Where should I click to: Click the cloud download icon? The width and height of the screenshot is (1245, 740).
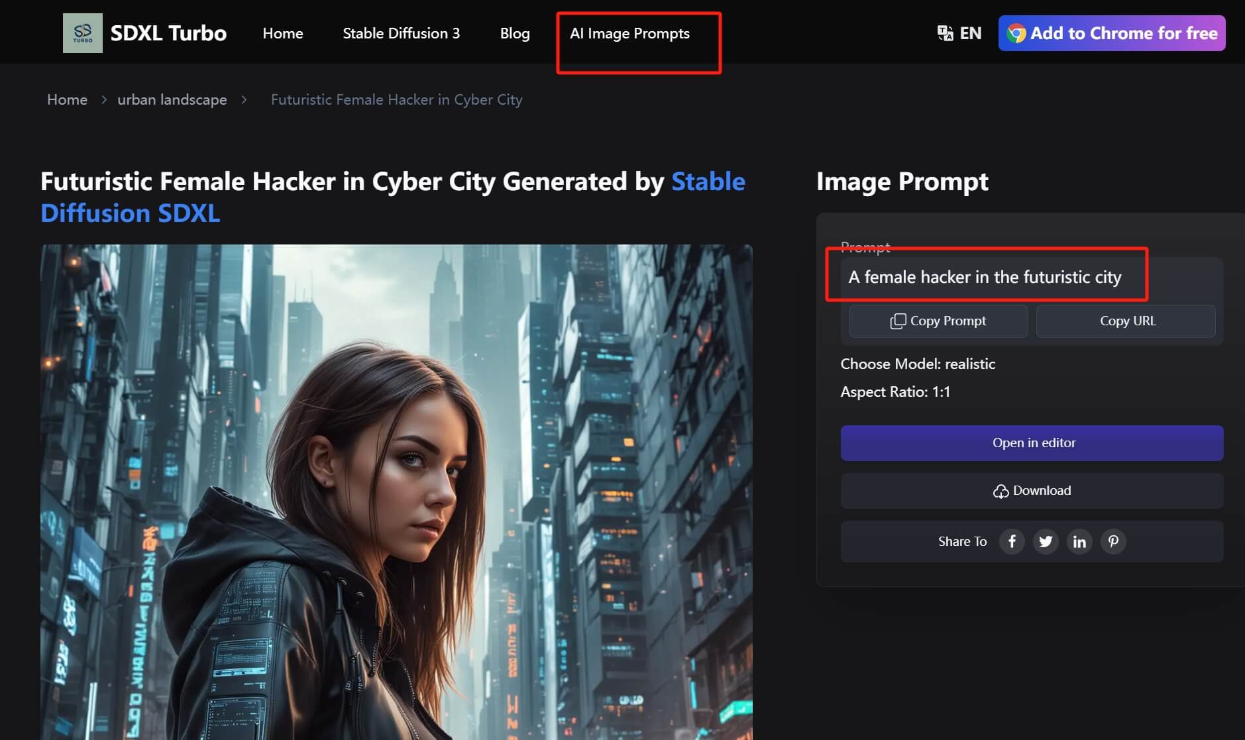pyautogui.click(x=1001, y=491)
